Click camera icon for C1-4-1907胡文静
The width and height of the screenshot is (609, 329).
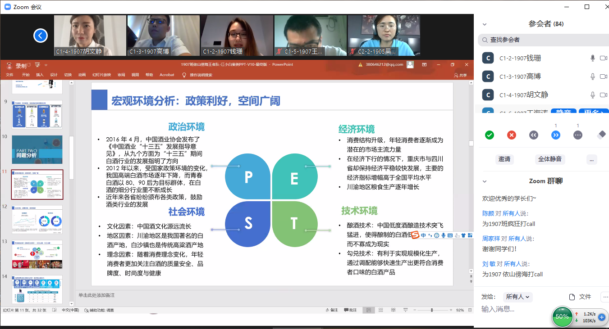604,95
